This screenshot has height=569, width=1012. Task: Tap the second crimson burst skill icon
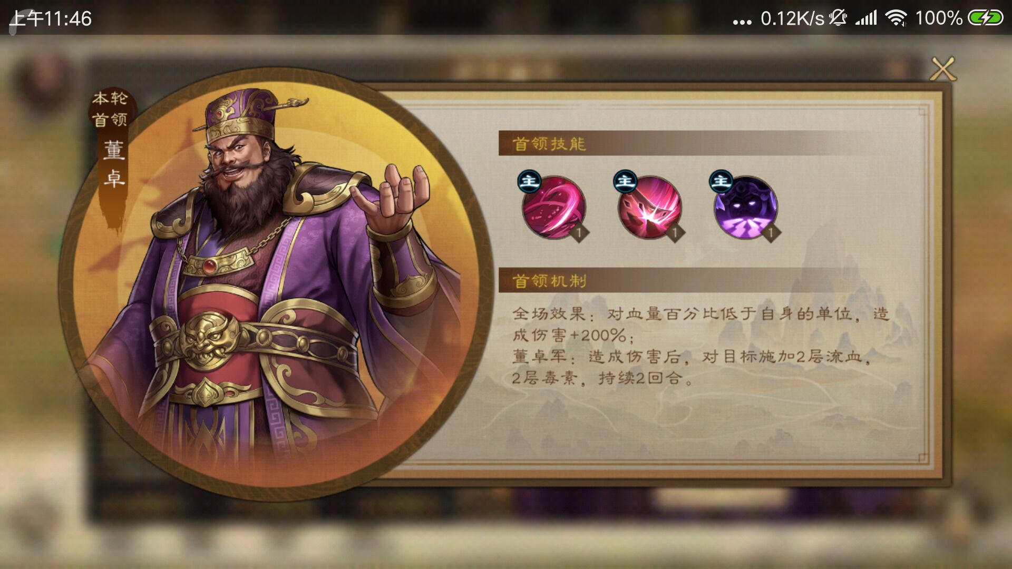click(x=649, y=208)
